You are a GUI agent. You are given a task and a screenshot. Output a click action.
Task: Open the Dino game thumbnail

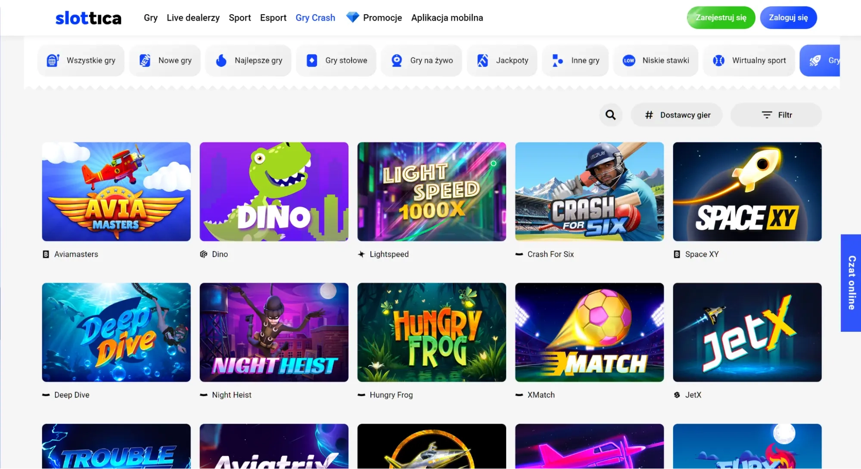[274, 191]
